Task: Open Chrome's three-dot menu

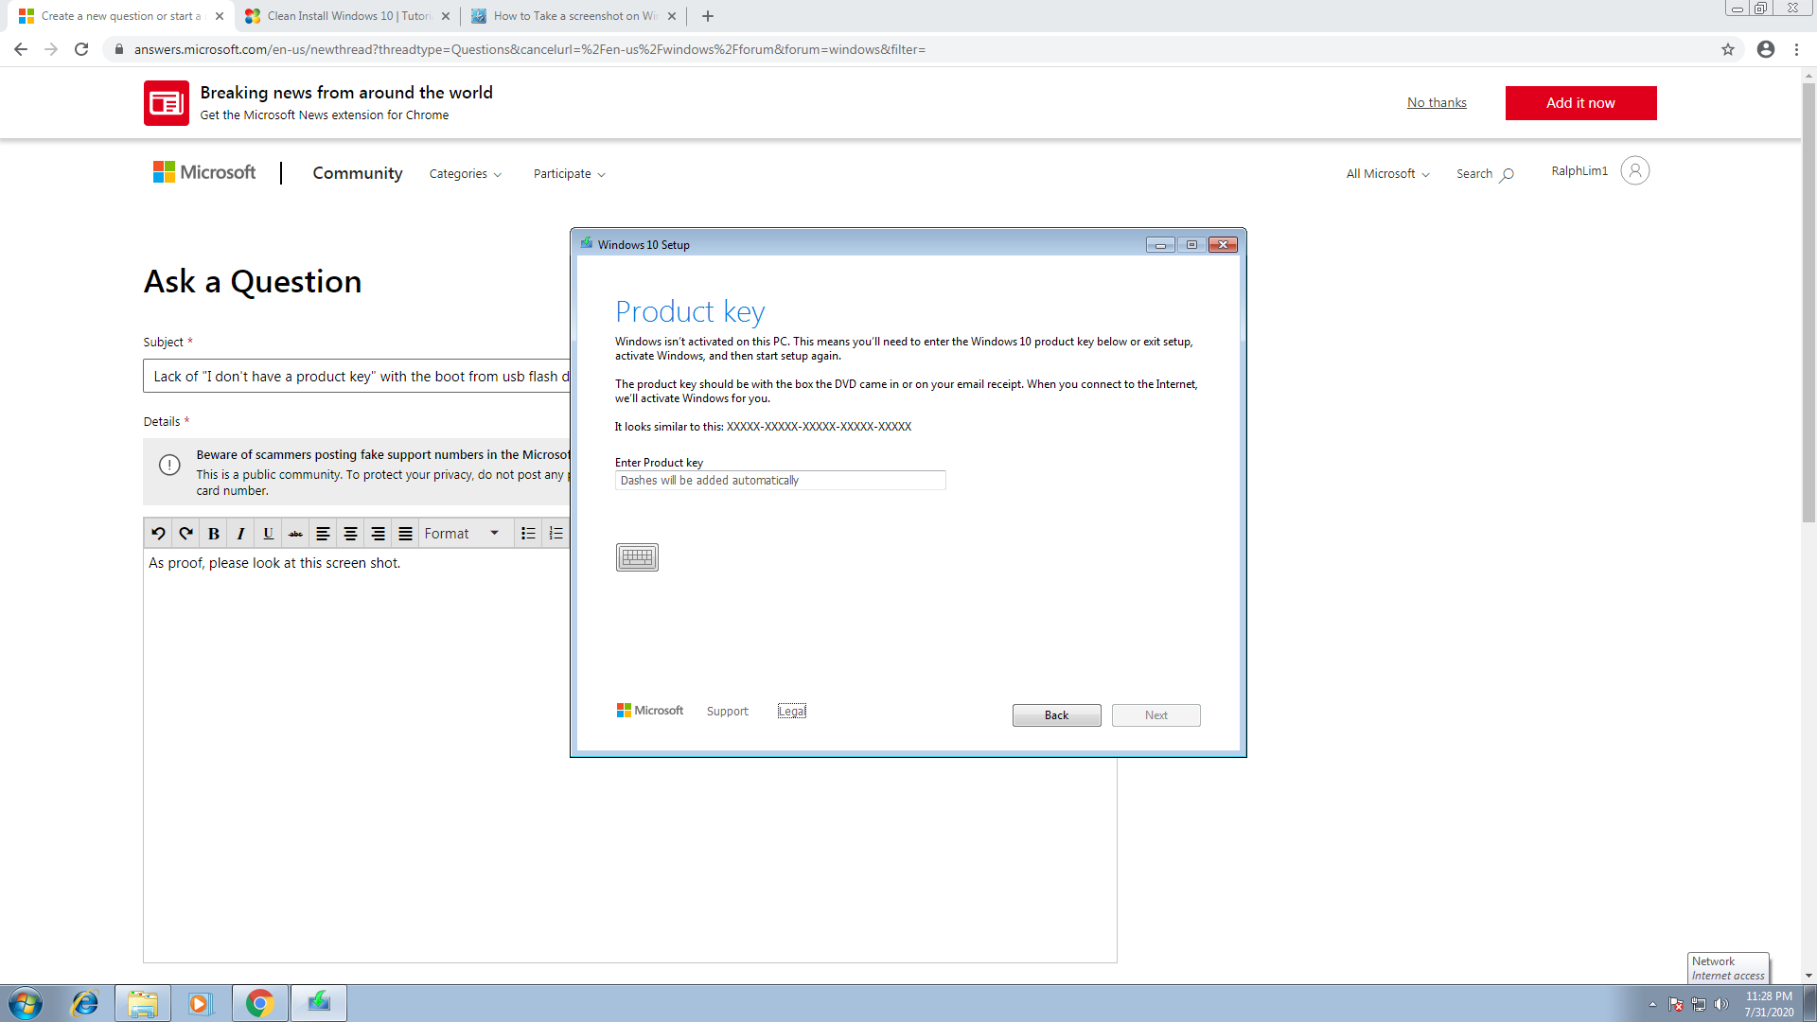Action: pos(1796,49)
